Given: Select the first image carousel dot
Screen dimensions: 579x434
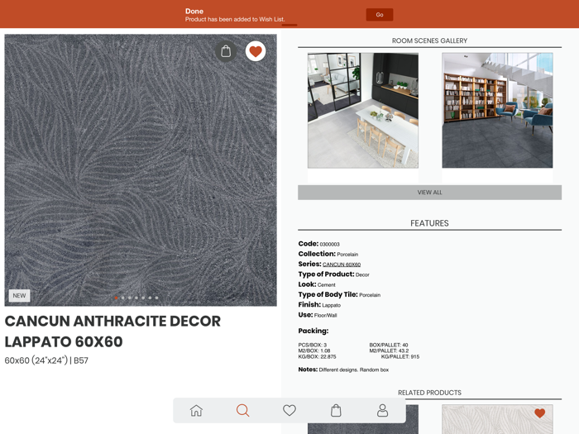Looking at the screenshot, I should tap(117, 298).
